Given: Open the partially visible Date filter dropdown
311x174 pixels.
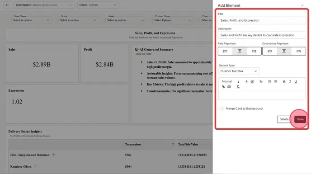Looking at the screenshot, I should click(x=206, y=20).
